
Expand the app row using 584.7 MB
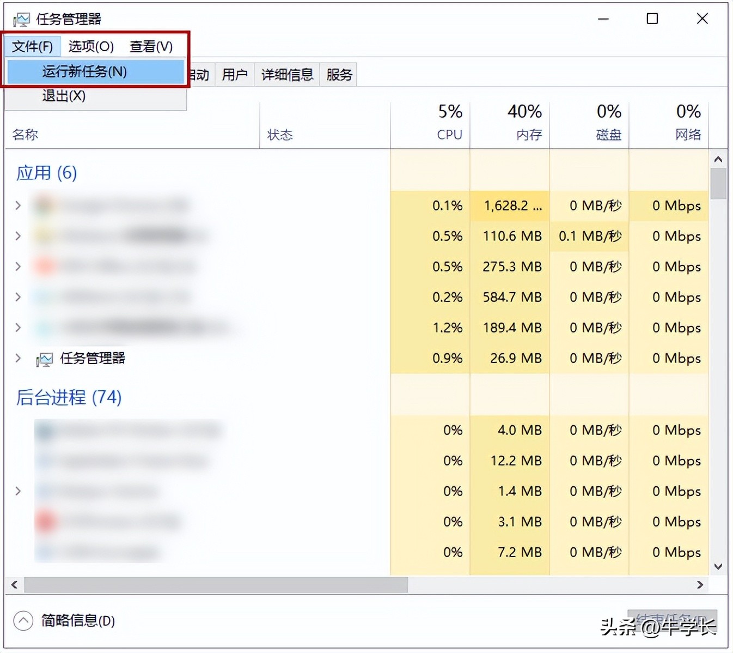[18, 297]
